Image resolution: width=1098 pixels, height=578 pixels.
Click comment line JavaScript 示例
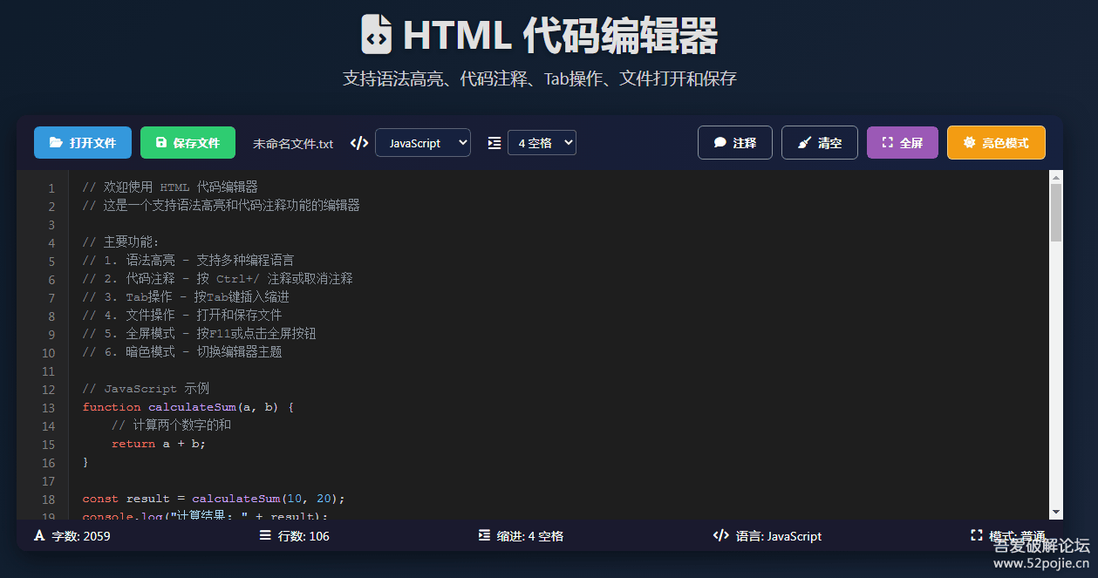tap(146, 389)
